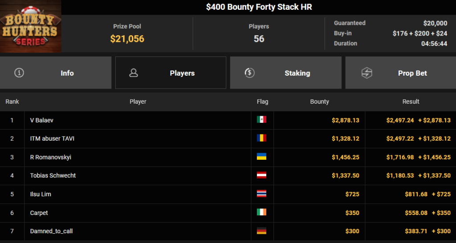Click Mexico flag next to V Balaev
This screenshot has height=243, width=456.
(x=261, y=119)
